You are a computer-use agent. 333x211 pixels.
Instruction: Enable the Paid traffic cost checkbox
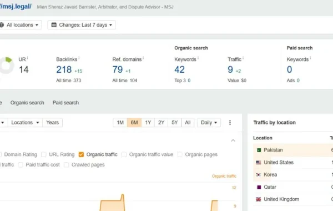21,165
